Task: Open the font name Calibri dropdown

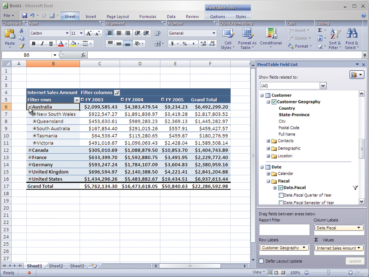Action: pyautogui.click(x=67, y=33)
